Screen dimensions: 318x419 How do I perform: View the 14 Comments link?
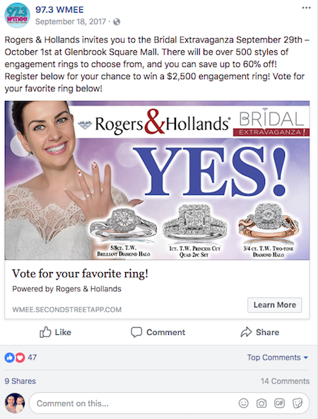coord(285,381)
